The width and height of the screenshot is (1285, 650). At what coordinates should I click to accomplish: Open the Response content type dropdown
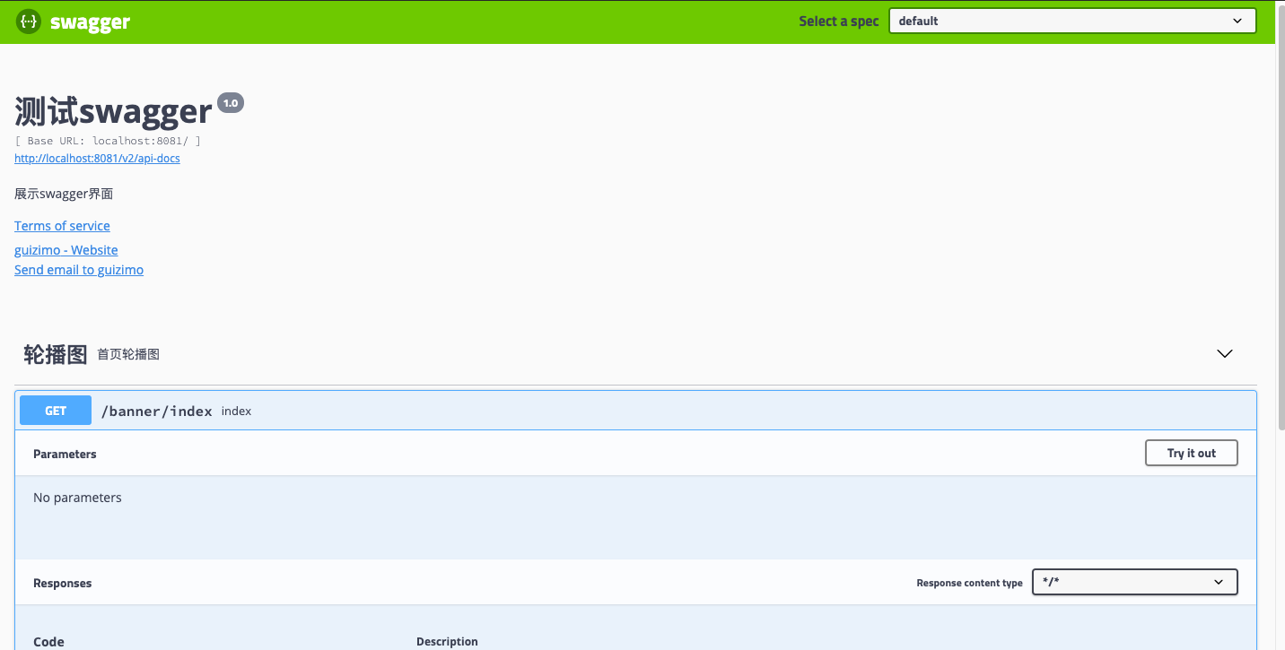coord(1134,582)
